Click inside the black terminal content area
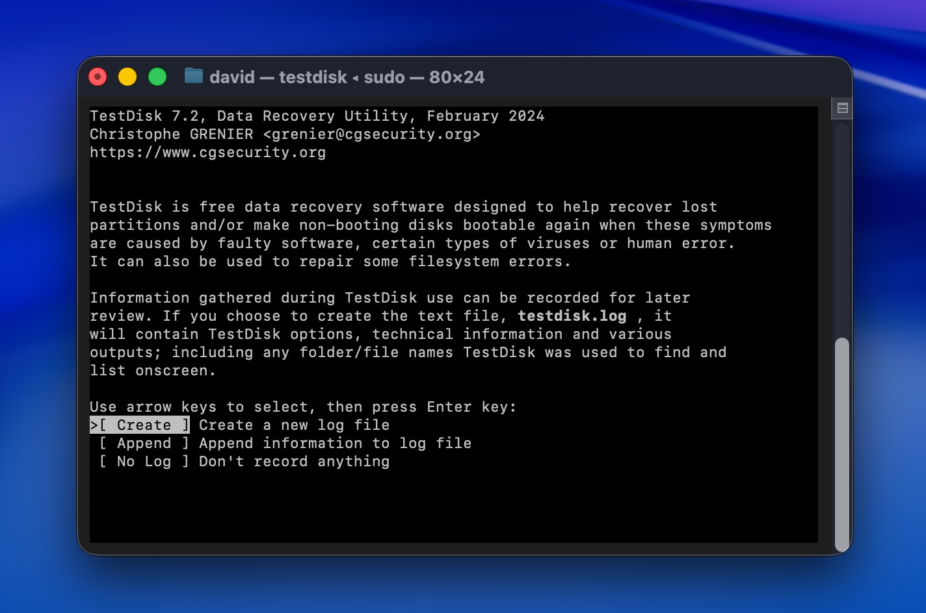The image size is (926, 613). click(455, 507)
